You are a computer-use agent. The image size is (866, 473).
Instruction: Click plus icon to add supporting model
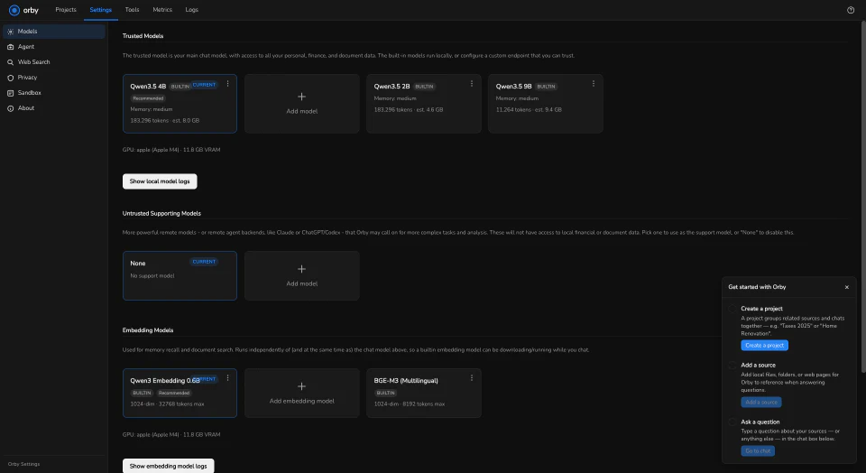pos(301,269)
